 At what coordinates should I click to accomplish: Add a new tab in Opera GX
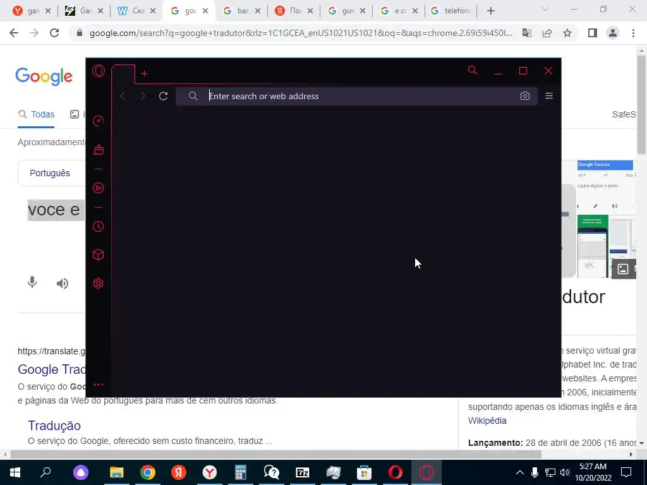tap(145, 74)
